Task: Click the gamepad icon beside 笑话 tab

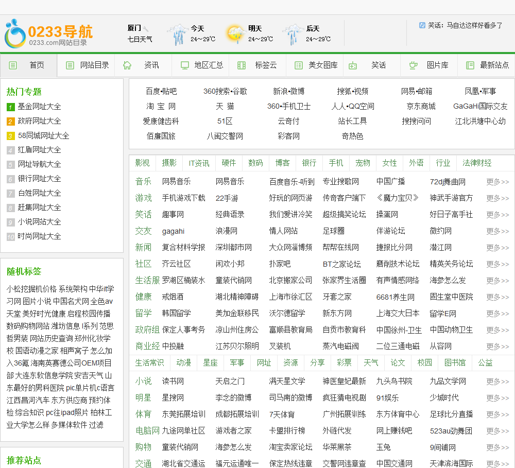Action: 353,65
